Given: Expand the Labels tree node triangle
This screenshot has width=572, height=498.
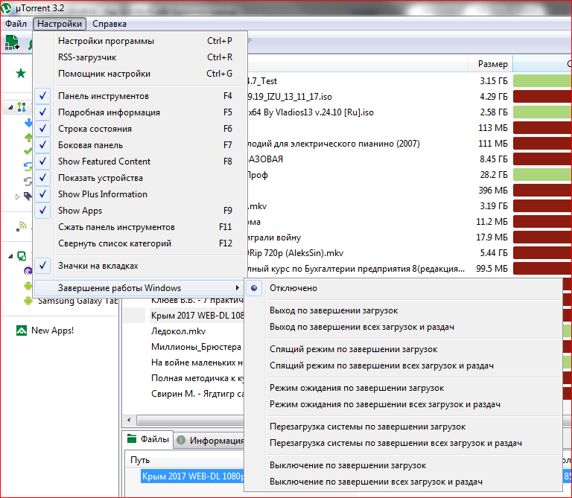Looking at the screenshot, I should pos(17,197).
